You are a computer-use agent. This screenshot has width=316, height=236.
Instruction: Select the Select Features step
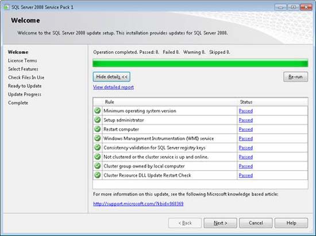click(x=23, y=69)
